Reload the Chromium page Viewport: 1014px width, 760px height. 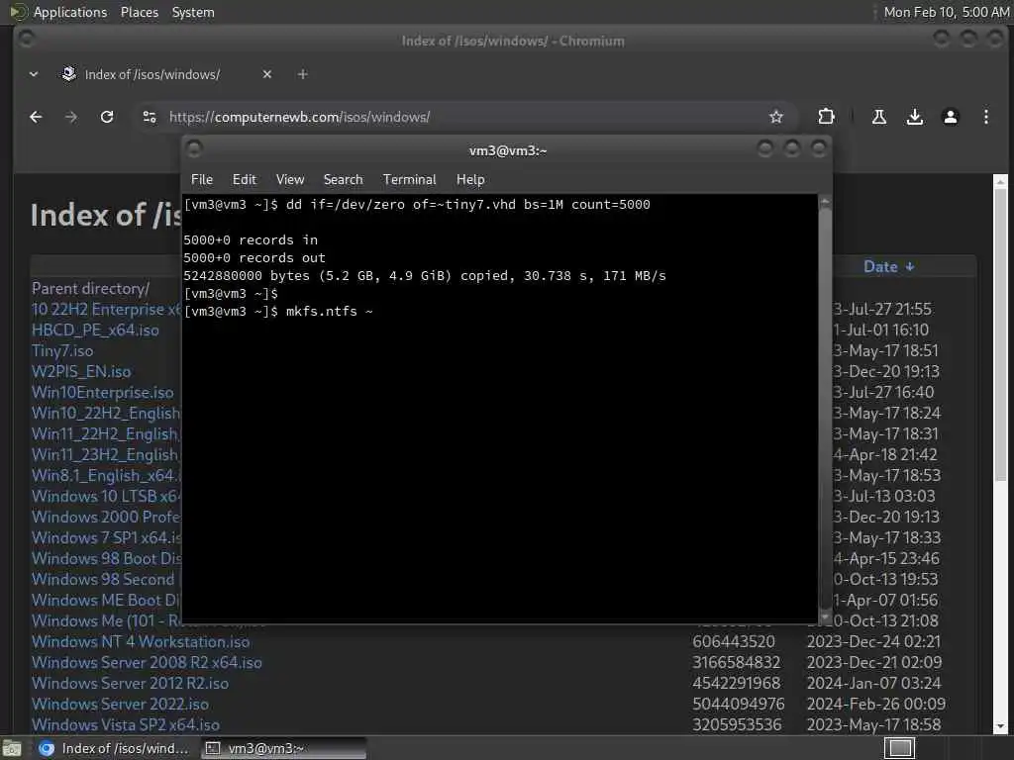(x=107, y=117)
